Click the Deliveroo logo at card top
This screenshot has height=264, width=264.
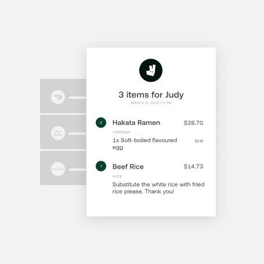[x=151, y=70]
